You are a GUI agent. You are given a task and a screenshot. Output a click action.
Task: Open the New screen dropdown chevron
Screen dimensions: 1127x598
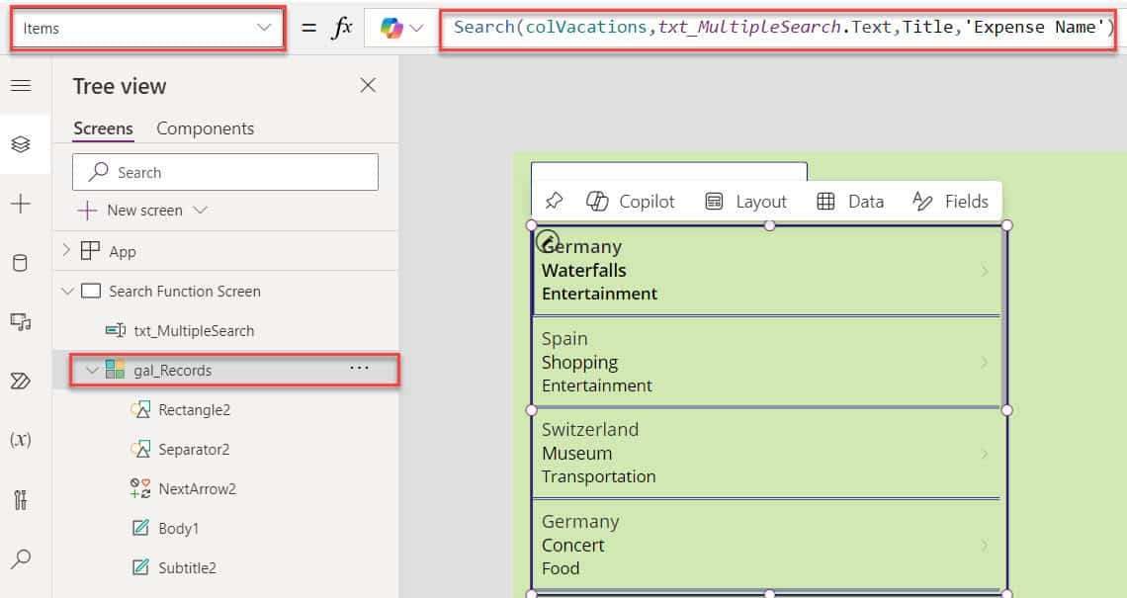[201, 210]
